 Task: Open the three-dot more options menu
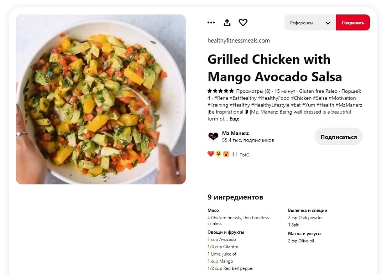(211, 23)
